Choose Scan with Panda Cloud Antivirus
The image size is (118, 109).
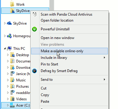[69, 14]
